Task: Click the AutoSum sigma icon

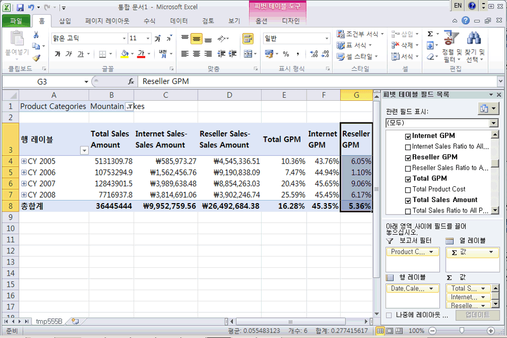Action: click(x=430, y=34)
